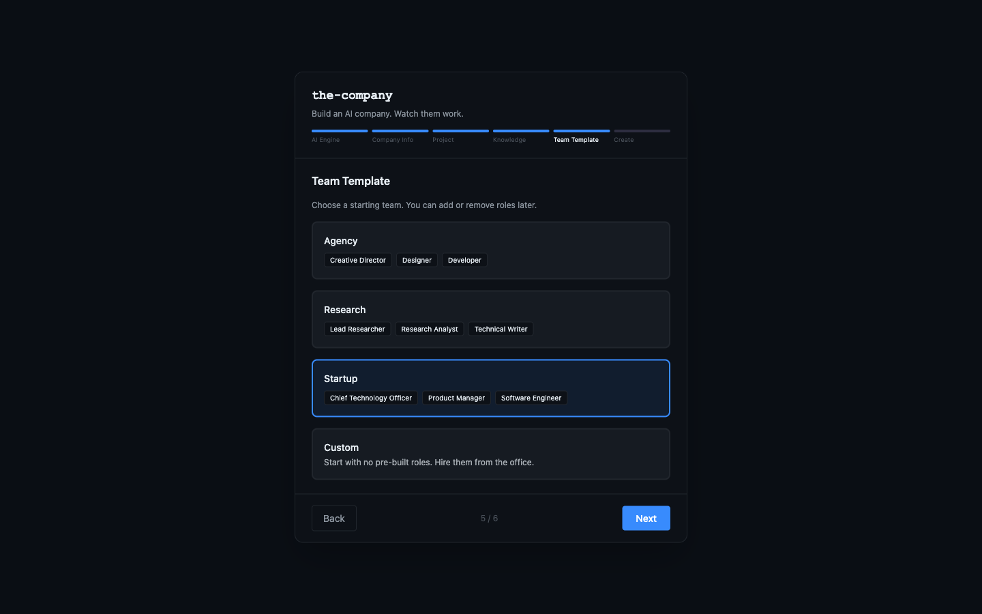Select the Research team template
Screen dimensions: 982x614
pyautogui.click(x=490, y=319)
